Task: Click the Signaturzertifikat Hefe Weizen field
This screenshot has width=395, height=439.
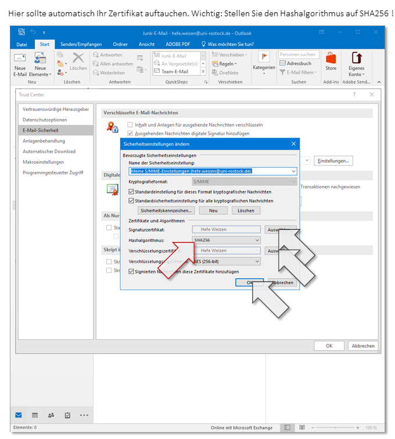Action: click(x=227, y=229)
